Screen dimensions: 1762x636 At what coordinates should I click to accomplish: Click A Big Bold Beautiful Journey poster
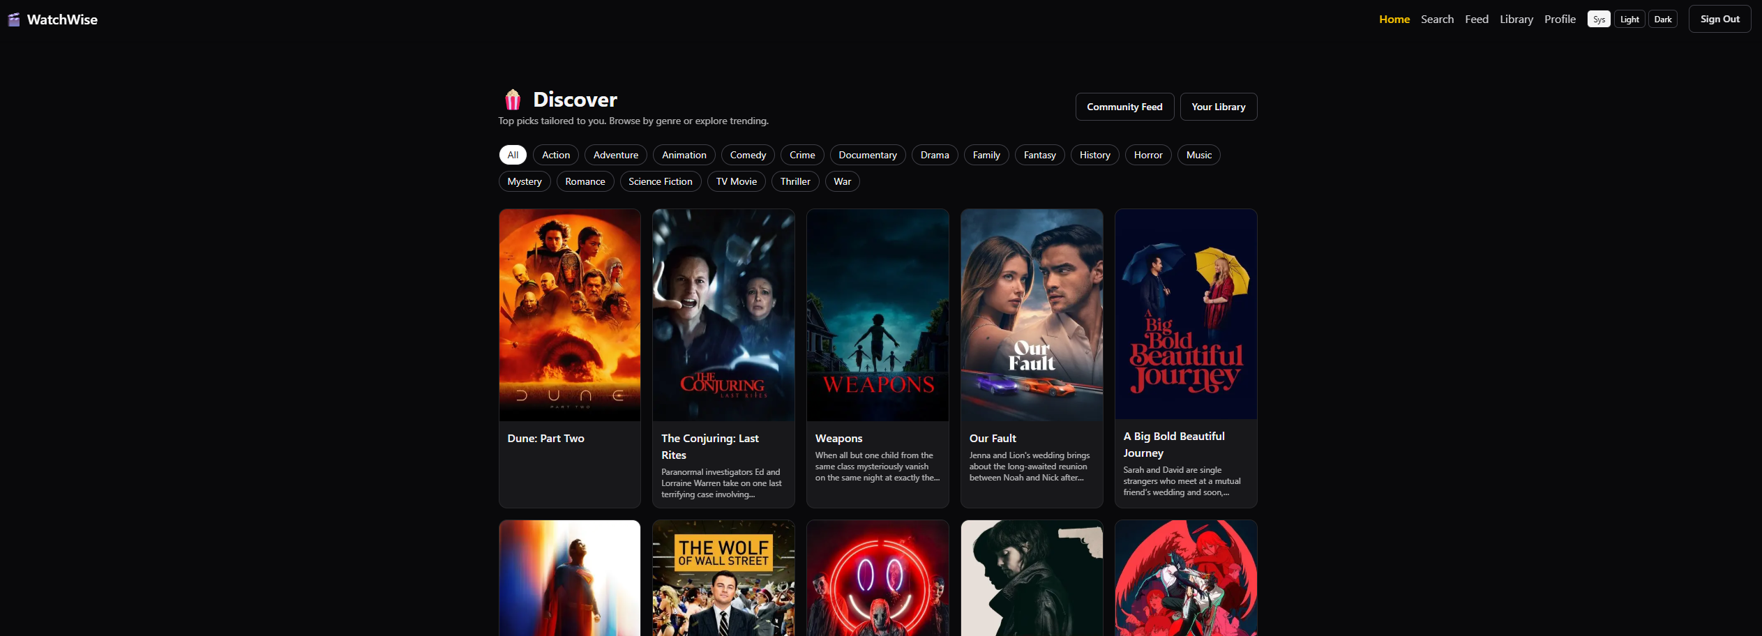(x=1186, y=315)
